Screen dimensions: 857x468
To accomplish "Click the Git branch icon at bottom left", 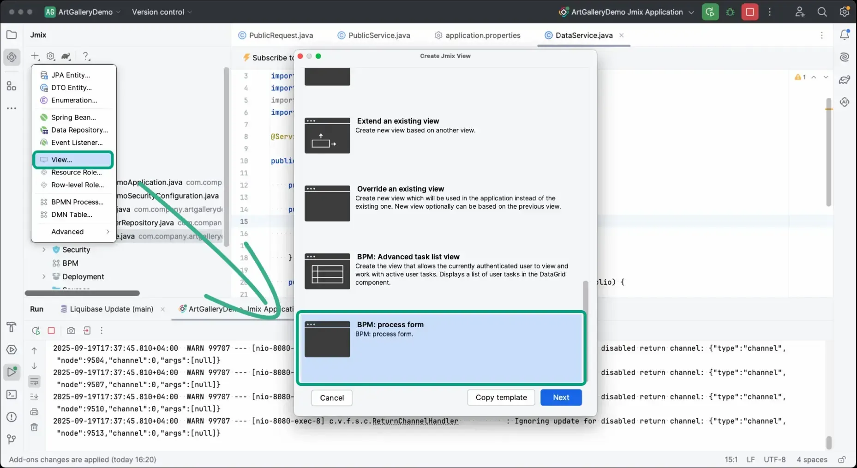I will click(12, 439).
